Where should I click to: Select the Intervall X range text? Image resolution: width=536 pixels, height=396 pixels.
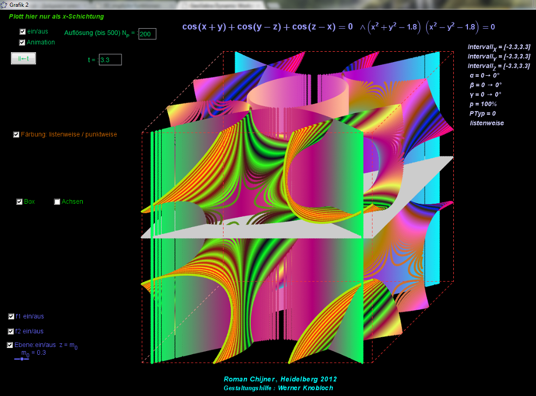(498, 47)
